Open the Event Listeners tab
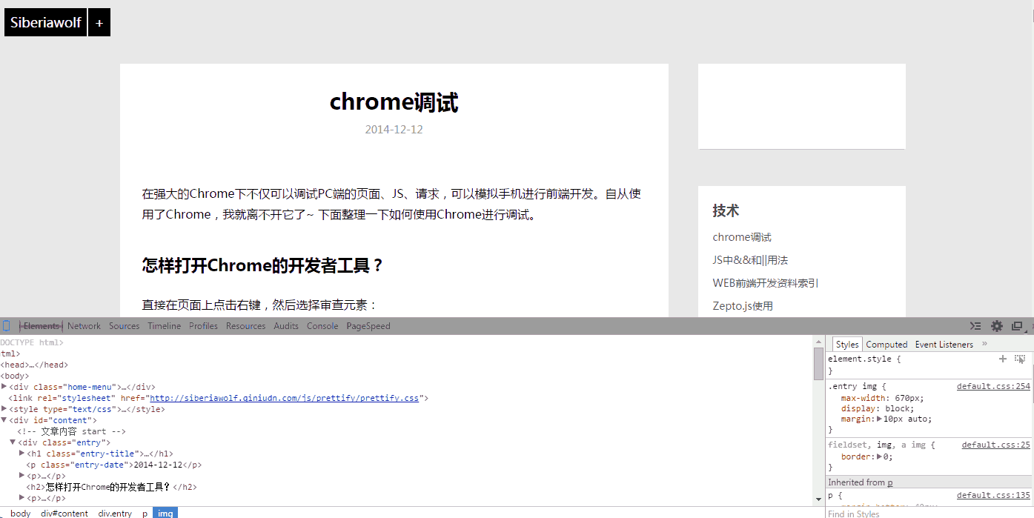This screenshot has width=1034, height=518. tap(944, 345)
